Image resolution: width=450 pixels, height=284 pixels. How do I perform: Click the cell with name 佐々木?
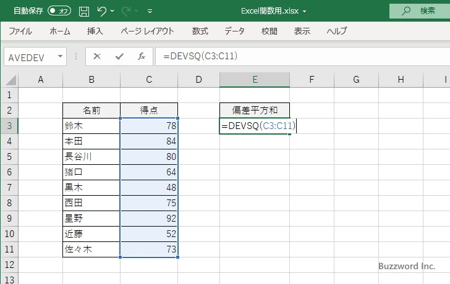pyautogui.click(x=91, y=249)
